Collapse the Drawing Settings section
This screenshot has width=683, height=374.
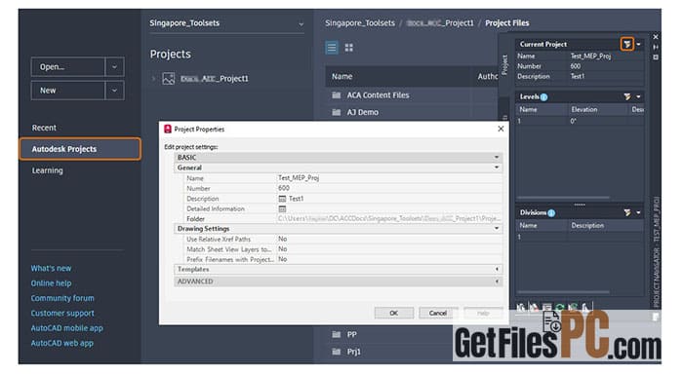pyautogui.click(x=496, y=228)
